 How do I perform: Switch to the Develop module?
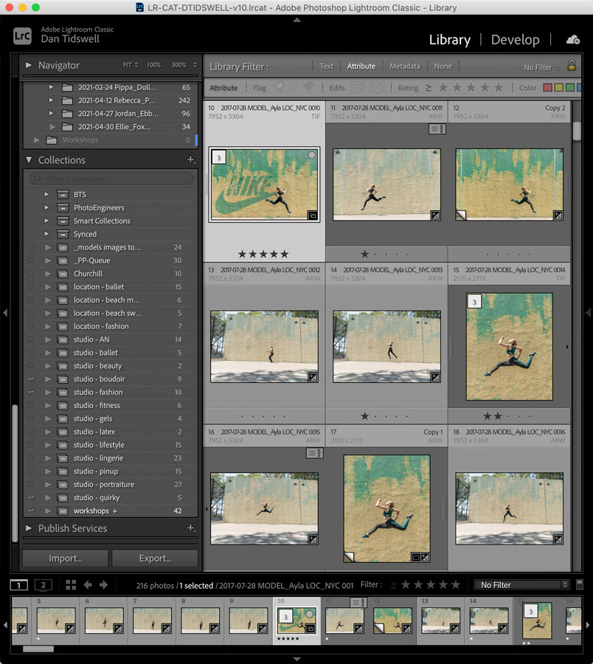click(516, 39)
